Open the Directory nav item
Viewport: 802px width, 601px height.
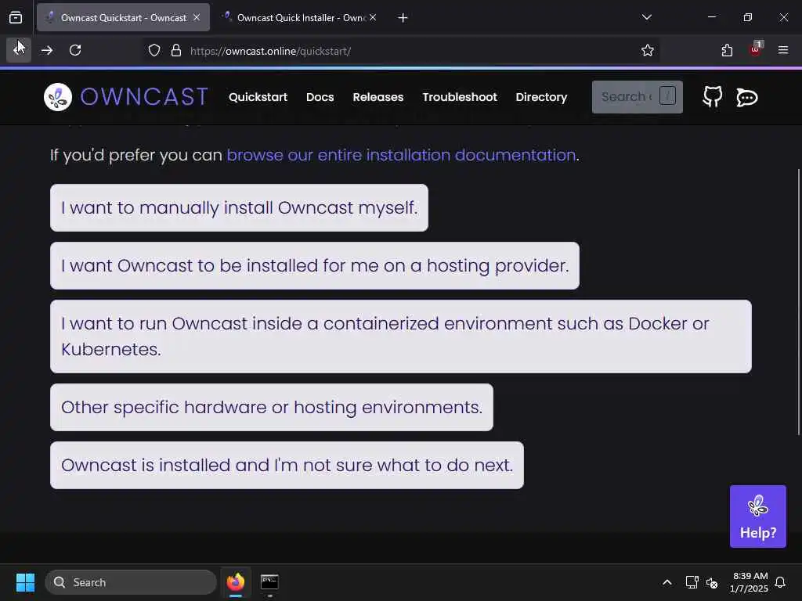[x=541, y=97]
